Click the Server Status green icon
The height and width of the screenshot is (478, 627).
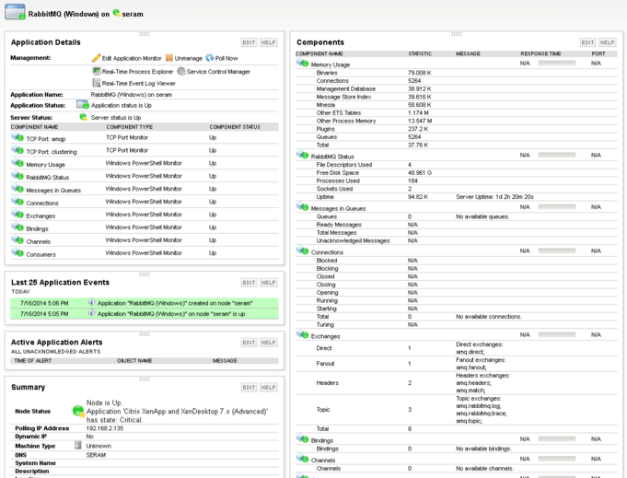tap(83, 117)
